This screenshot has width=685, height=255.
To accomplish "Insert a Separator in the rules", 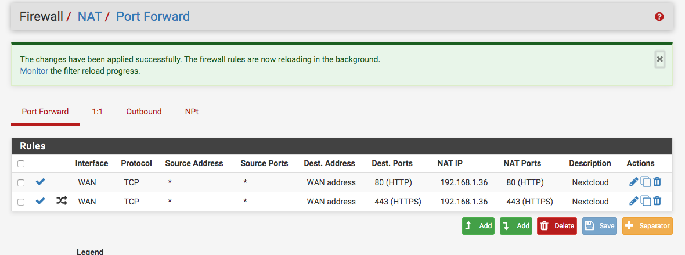I will pos(647,226).
